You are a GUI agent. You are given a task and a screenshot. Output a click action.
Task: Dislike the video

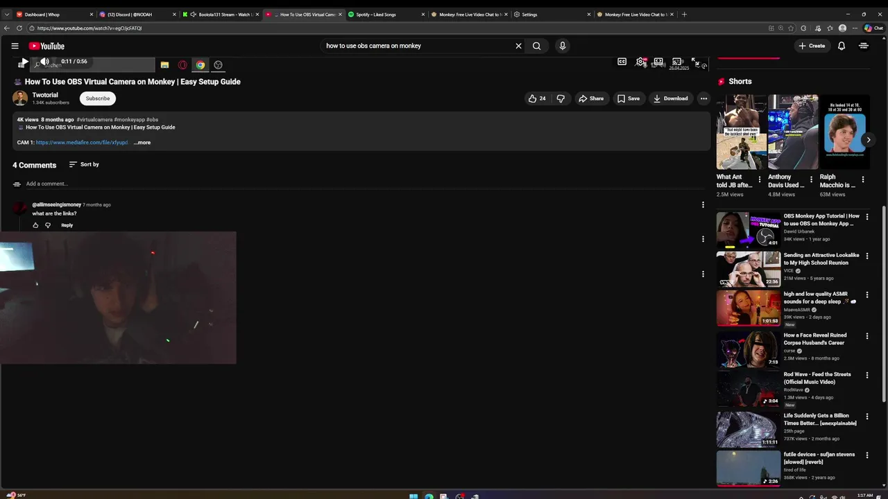click(561, 98)
